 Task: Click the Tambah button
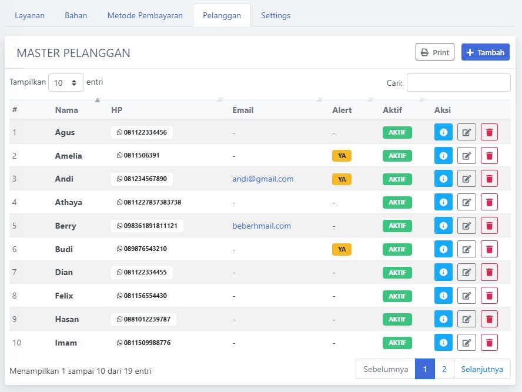click(485, 52)
